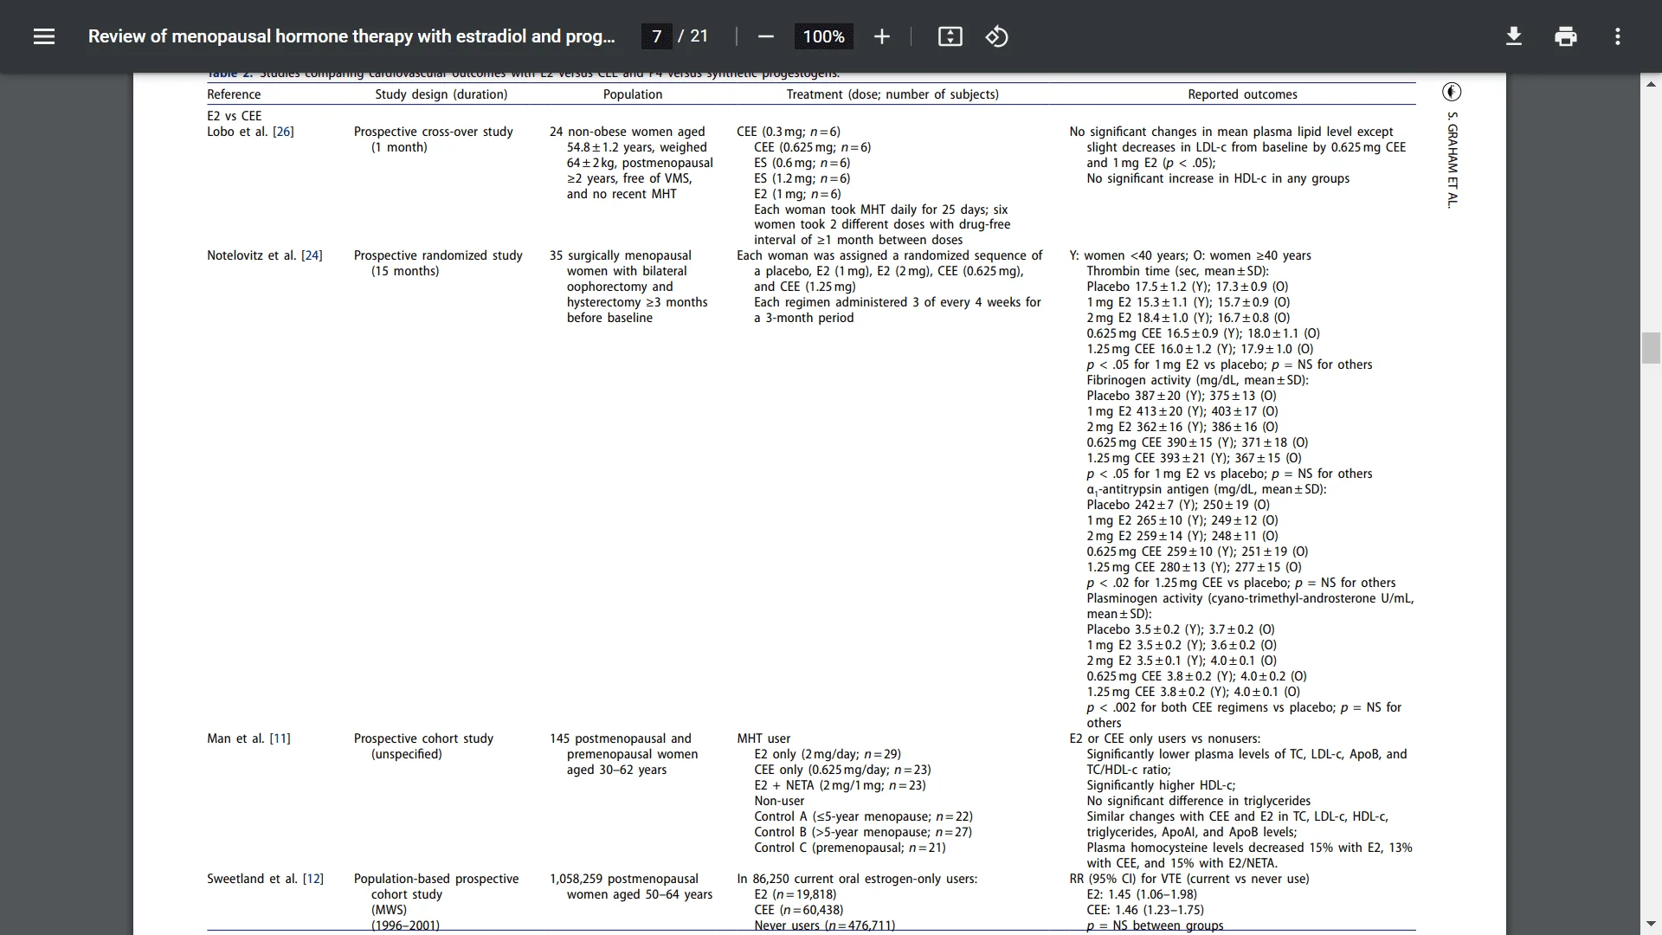Open the sidebar hamburger menu

[44, 36]
